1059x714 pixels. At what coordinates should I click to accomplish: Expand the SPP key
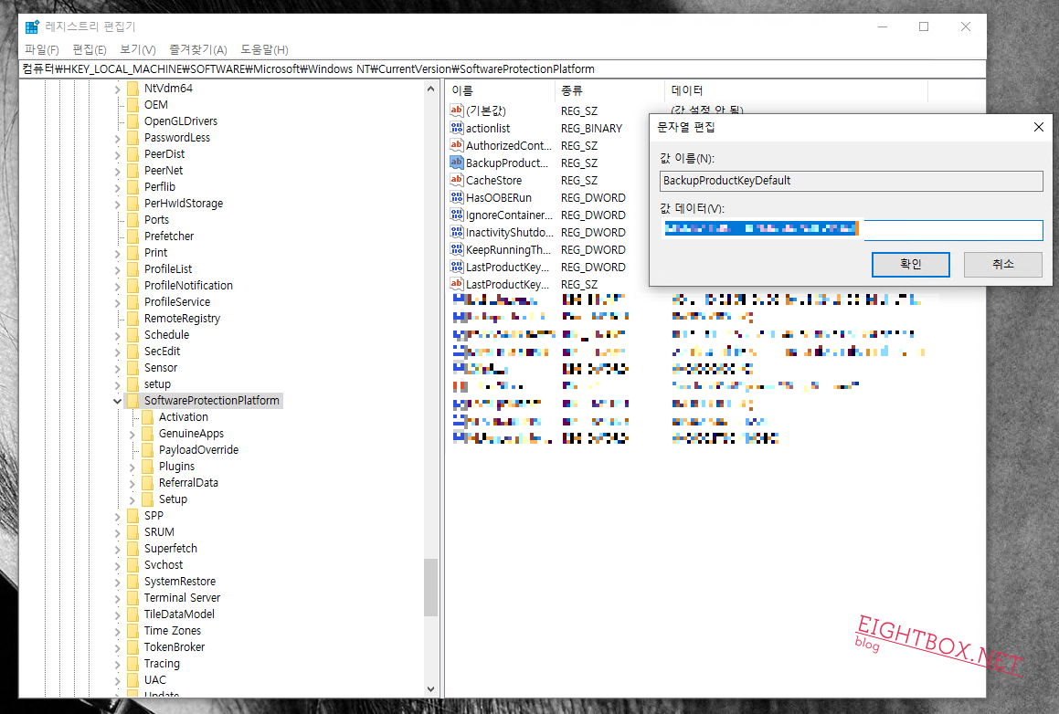click(117, 516)
